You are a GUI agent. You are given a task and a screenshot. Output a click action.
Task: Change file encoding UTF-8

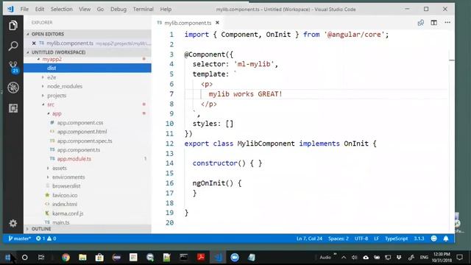tap(361, 239)
